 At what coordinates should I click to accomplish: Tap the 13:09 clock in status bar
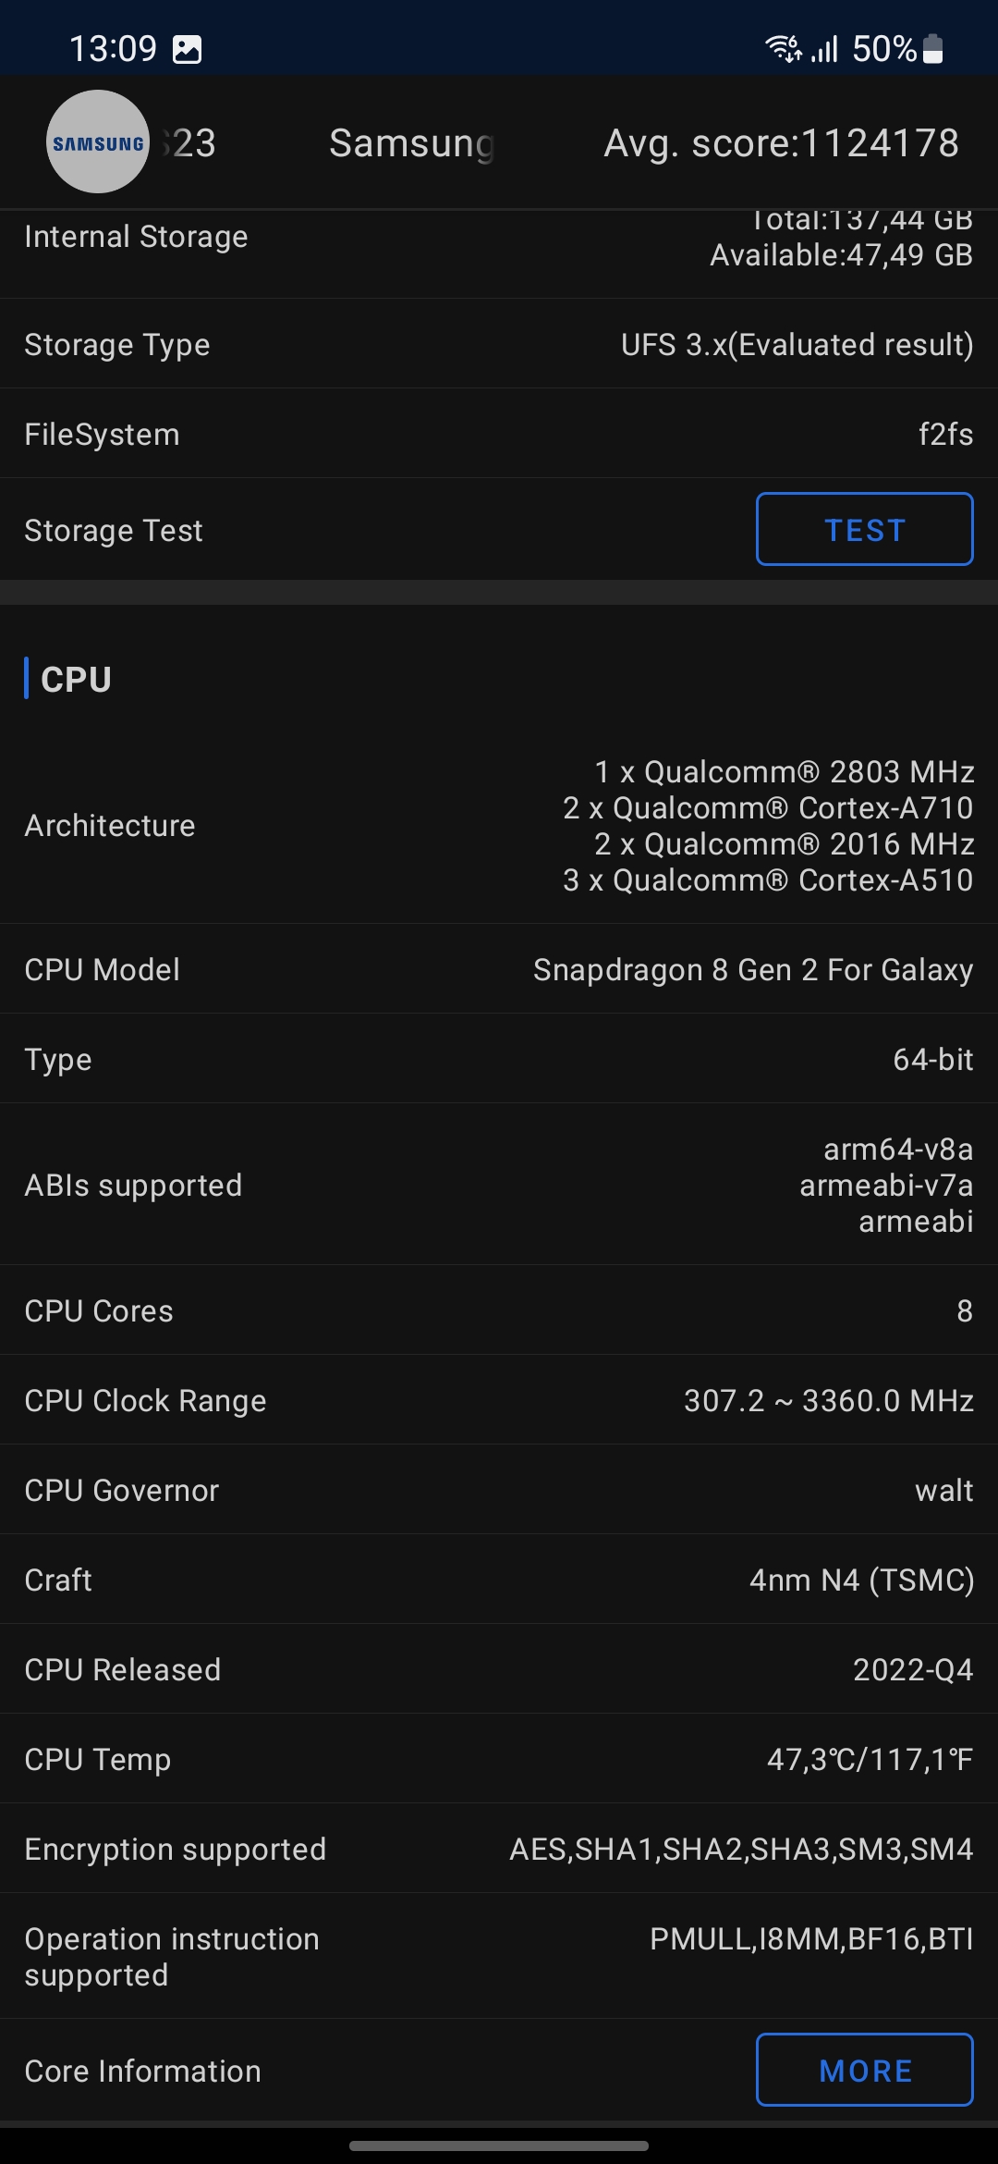pyautogui.click(x=113, y=49)
